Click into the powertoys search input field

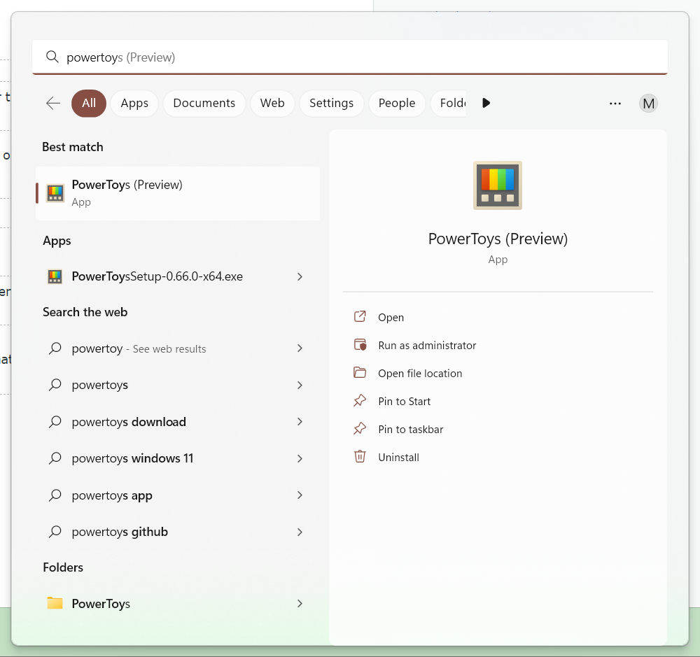click(x=350, y=57)
